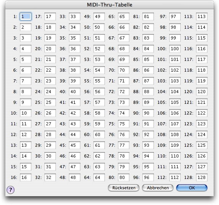Select the field for entry 29
The height and width of the screenshot is (205, 219).
[x=50, y=145]
